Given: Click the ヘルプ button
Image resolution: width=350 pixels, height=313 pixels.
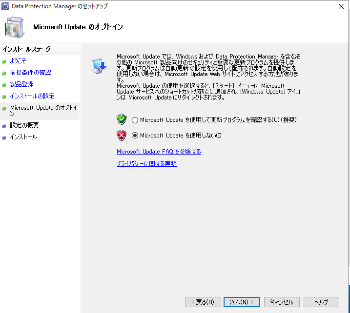Looking at the screenshot, I should (321, 302).
